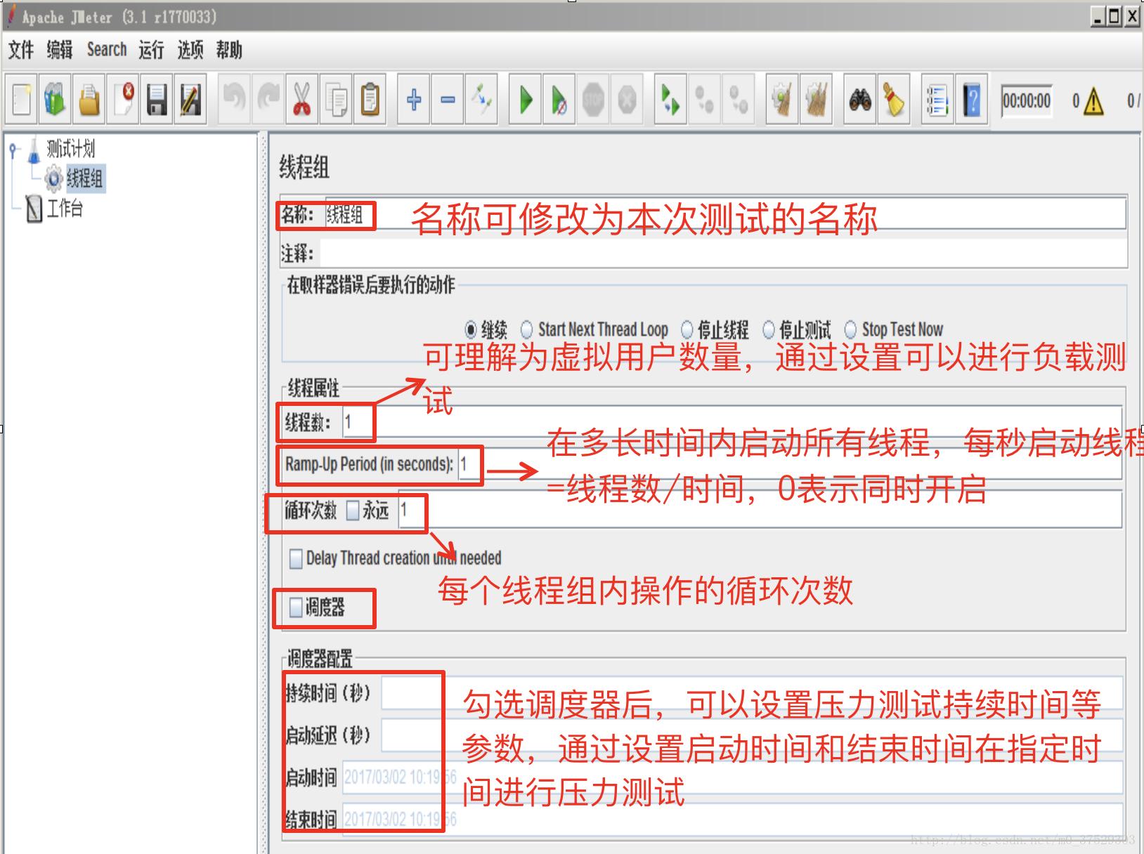The image size is (1144, 854).
Task: Click the 00:00:00 elapsed time display
Action: point(1027,100)
